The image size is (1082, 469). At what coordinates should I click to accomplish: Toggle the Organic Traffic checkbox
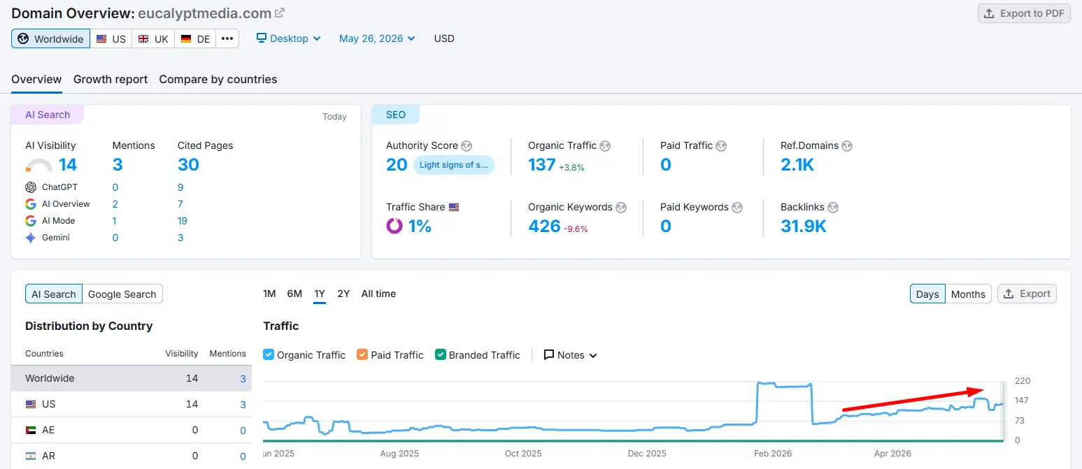[269, 354]
